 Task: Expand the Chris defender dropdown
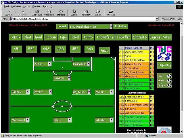(x=70, y=120)
